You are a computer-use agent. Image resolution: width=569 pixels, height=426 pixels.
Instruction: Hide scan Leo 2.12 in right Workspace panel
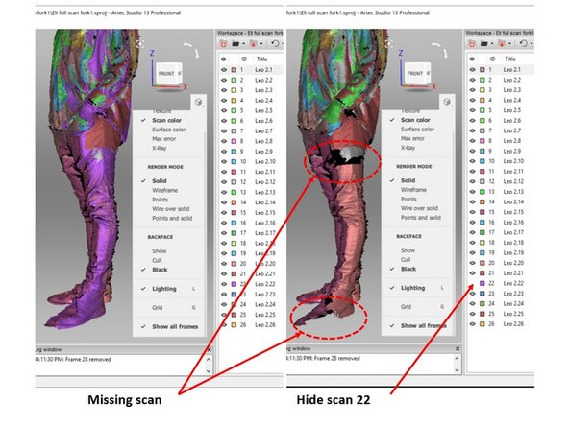[472, 181]
